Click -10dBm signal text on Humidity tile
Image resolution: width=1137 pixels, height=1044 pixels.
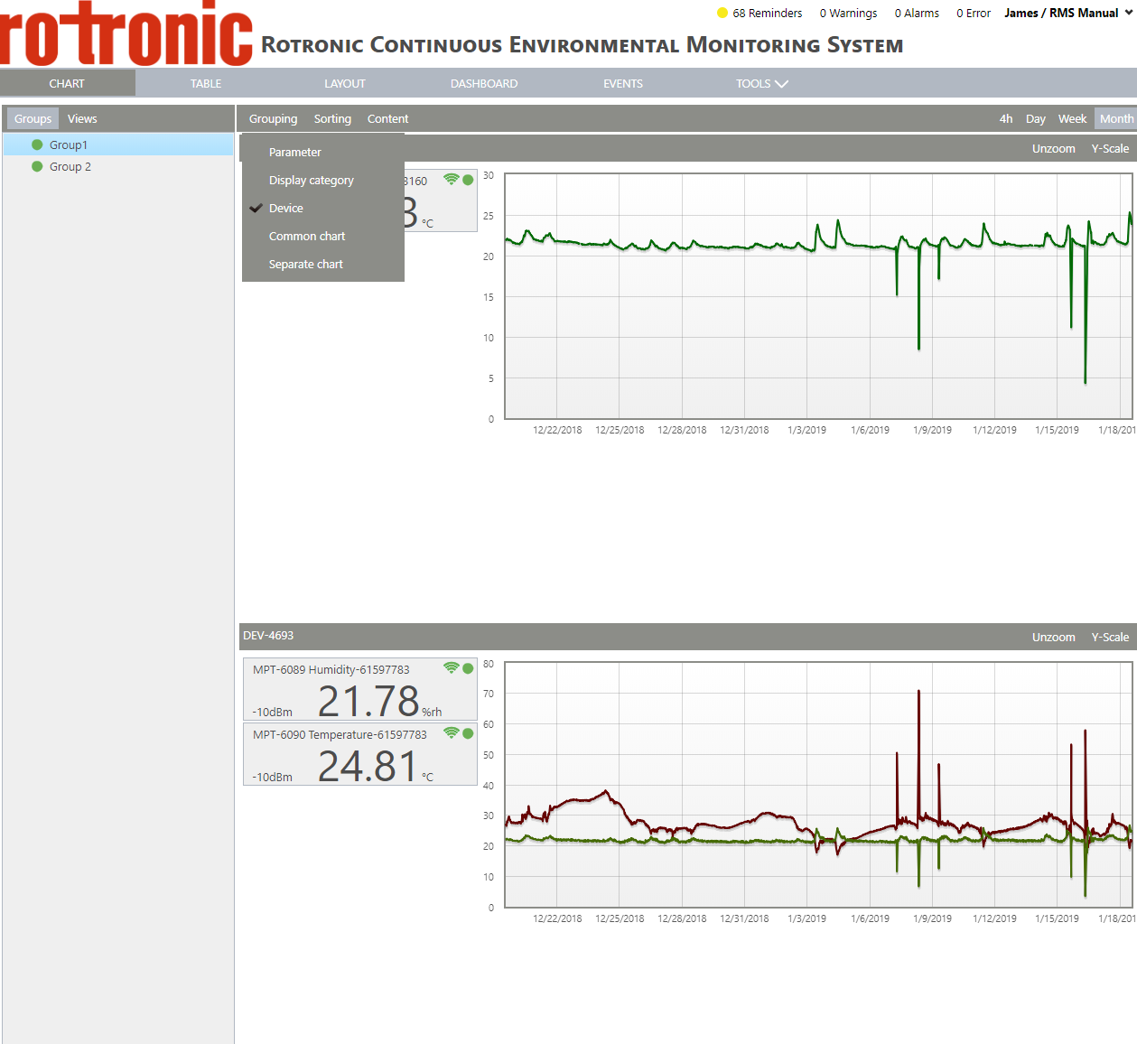[272, 712]
